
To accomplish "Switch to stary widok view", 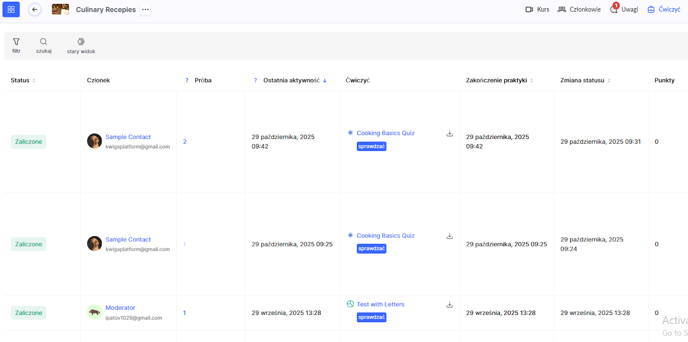I will click(x=81, y=45).
